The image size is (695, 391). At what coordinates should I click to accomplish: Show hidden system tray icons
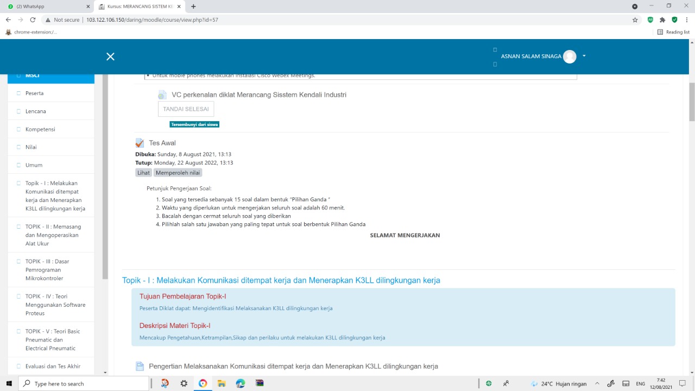coord(597,383)
